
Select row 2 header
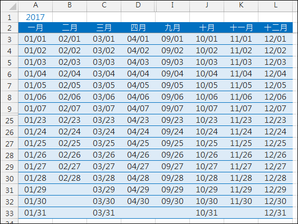coord(9,28)
